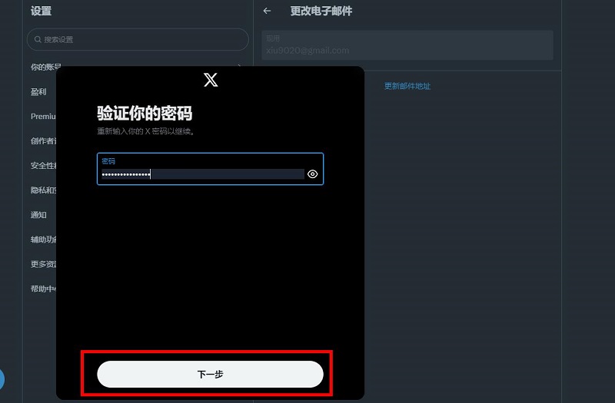Click the 搜索设置 search box
Viewport: 615px width, 403px height.
(138, 40)
